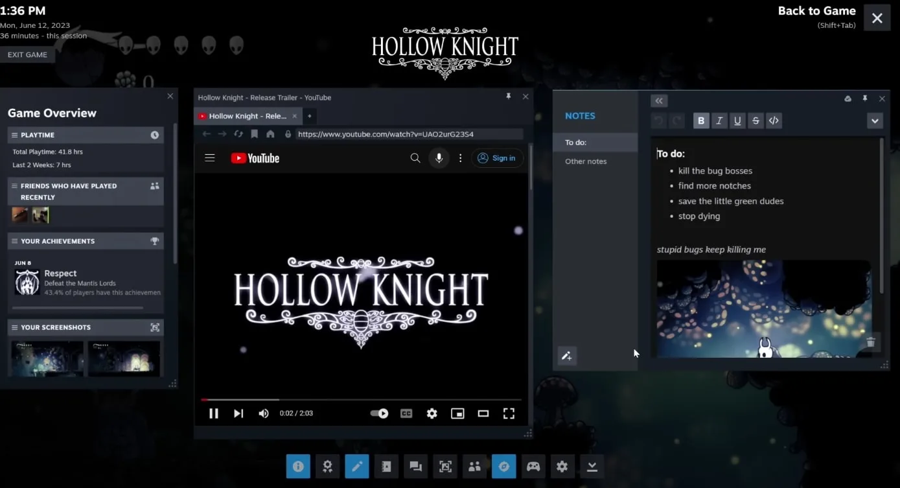This screenshot has height=488, width=900.
Task: Open Friends Who Have Played Recently header
Action: 86,191
